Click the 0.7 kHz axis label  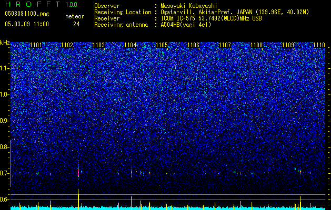[x=4, y=173]
